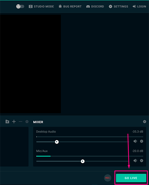
Task: Open source properties gear icon
Action: (x=27, y=121)
